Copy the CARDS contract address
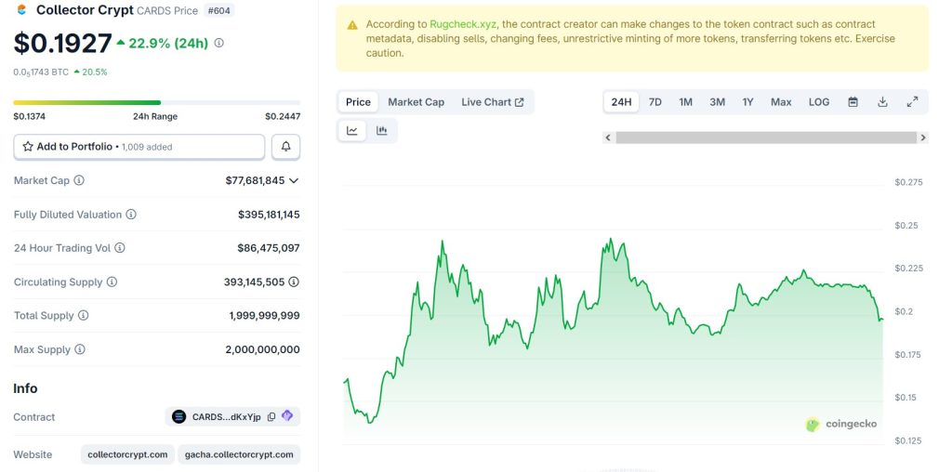Image resolution: width=952 pixels, height=472 pixels. [271, 417]
